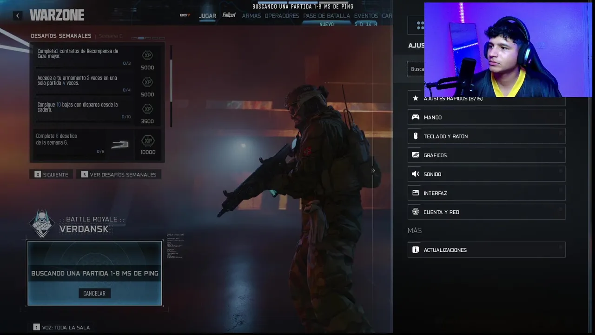Open VOZ: TODA LA SALA voice option
The width and height of the screenshot is (595, 335).
61,328
